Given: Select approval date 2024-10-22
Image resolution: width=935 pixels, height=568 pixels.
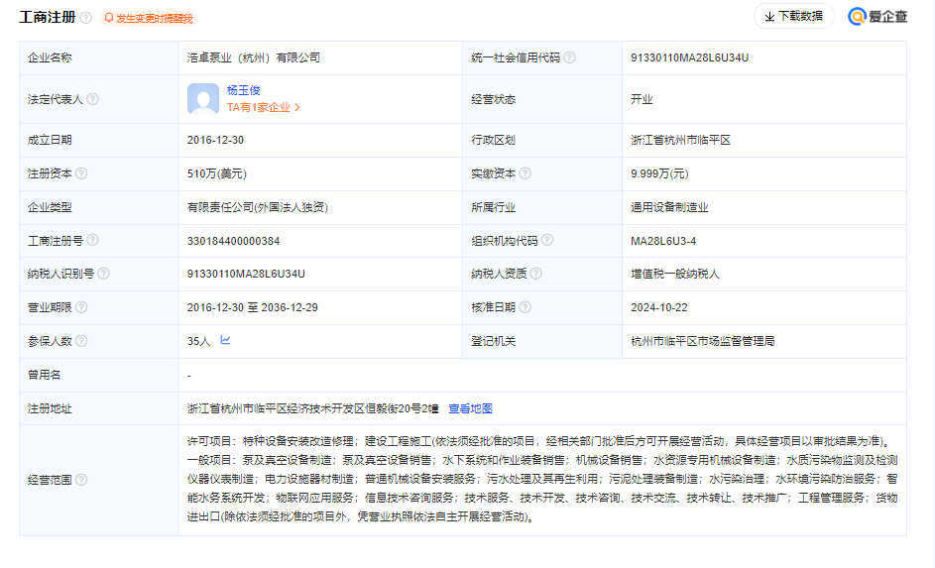Looking at the screenshot, I should coord(659,307).
